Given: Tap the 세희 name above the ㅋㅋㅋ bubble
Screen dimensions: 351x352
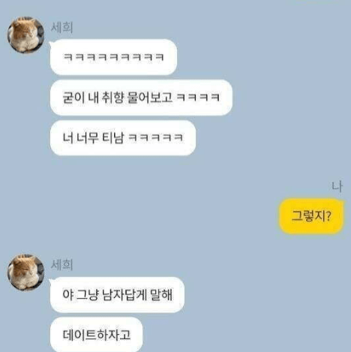Looking at the screenshot, I should pyautogui.click(x=61, y=27).
